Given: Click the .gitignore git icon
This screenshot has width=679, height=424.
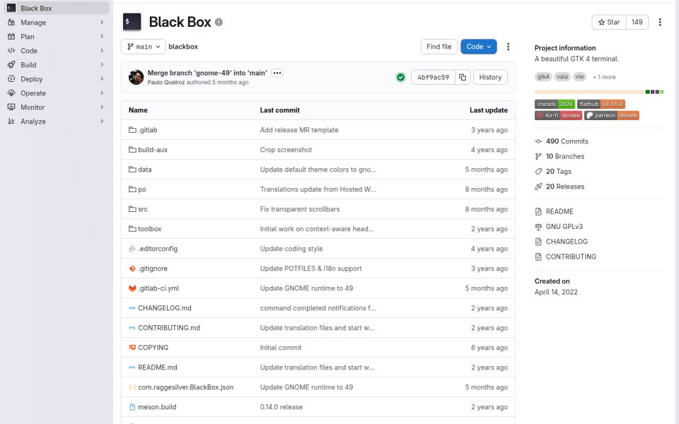Looking at the screenshot, I should point(132,269).
